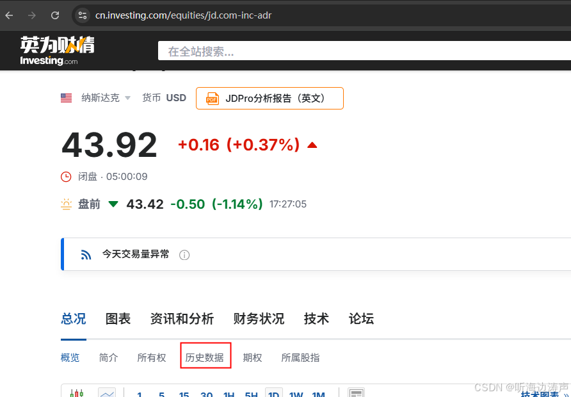Select the candlestick chart type icon
Image resolution: width=571 pixels, height=397 pixels.
[x=77, y=393]
